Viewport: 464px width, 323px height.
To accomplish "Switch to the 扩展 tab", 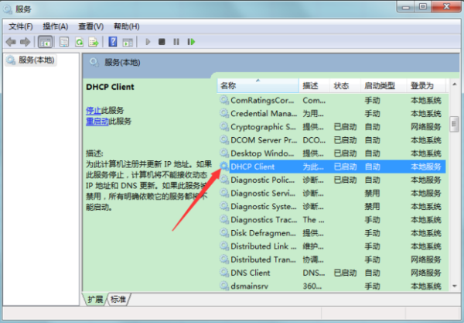I will coord(95,299).
